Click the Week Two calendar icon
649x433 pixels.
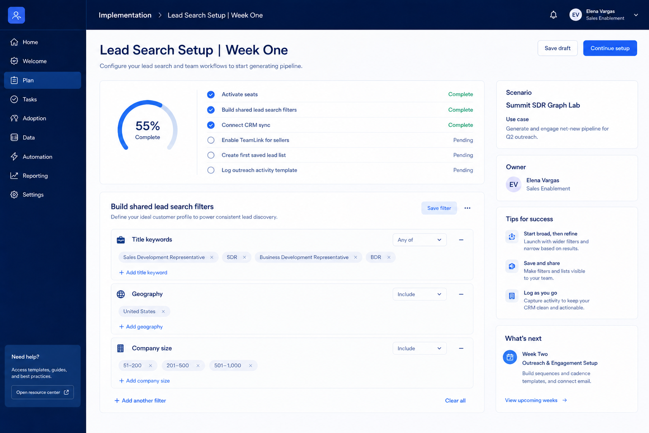tap(510, 357)
